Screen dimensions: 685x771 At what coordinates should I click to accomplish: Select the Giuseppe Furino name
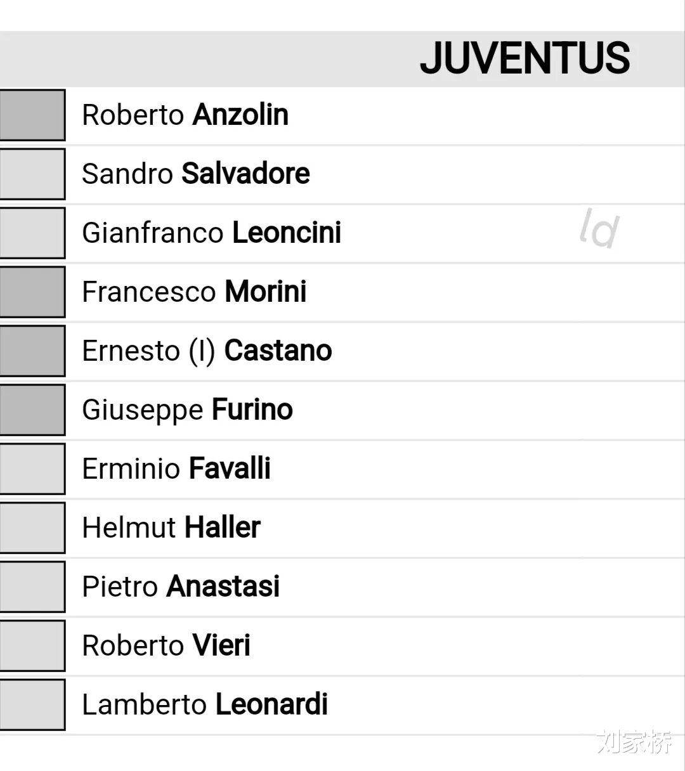188,410
